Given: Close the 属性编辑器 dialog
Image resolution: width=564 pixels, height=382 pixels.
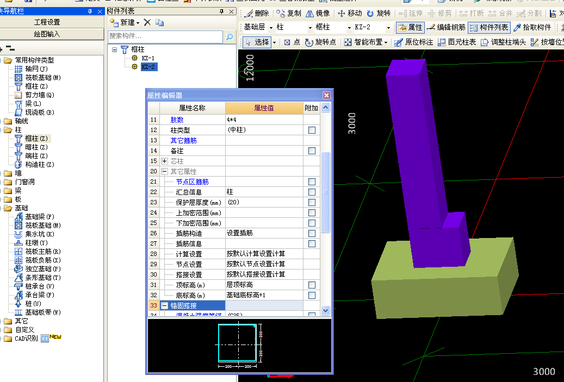Looking at the screenshot, I should click(326, 95).
